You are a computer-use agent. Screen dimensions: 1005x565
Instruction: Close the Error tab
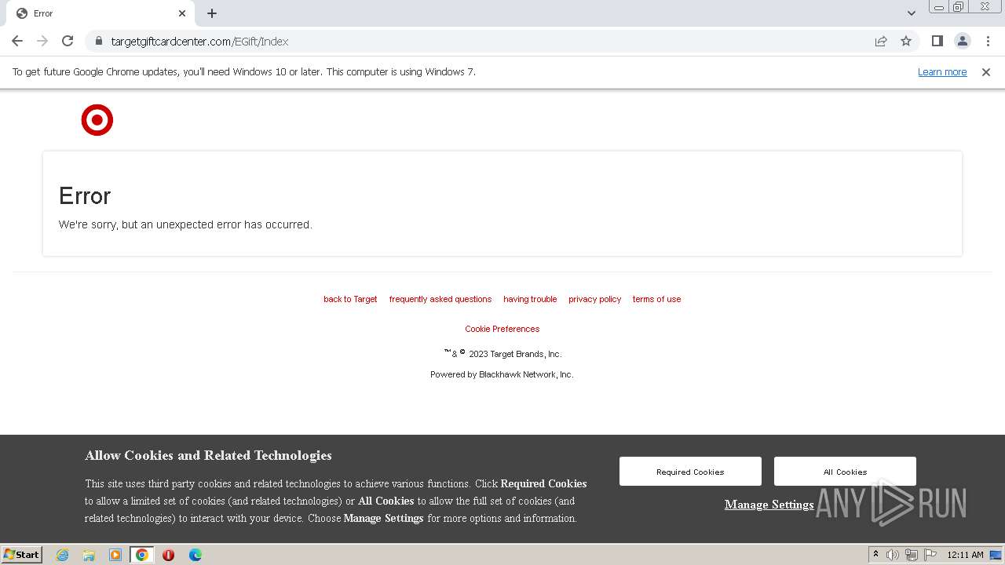(182, 13)
